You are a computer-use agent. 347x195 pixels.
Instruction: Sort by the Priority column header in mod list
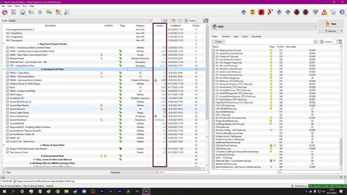196,25
